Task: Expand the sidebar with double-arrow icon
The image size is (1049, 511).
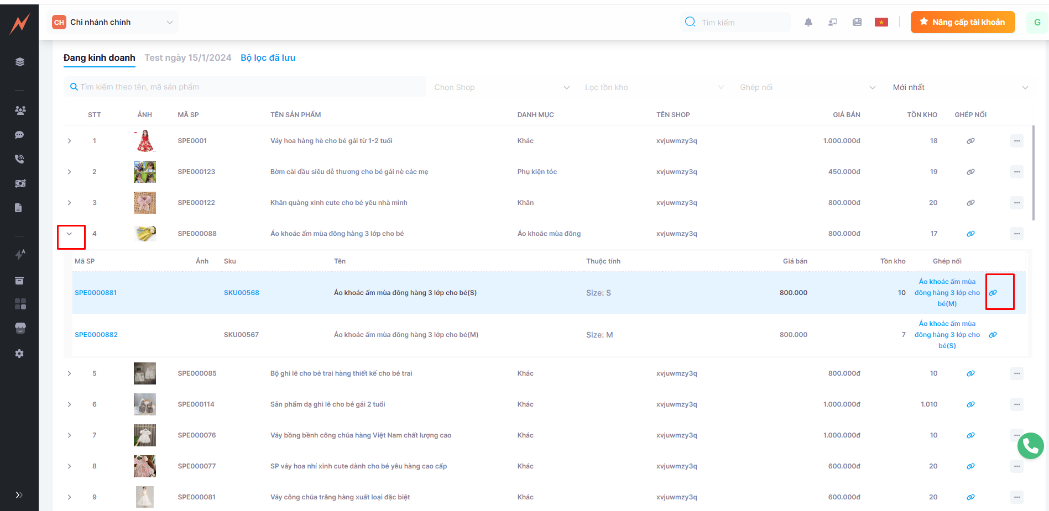Action: click(19, 495)
